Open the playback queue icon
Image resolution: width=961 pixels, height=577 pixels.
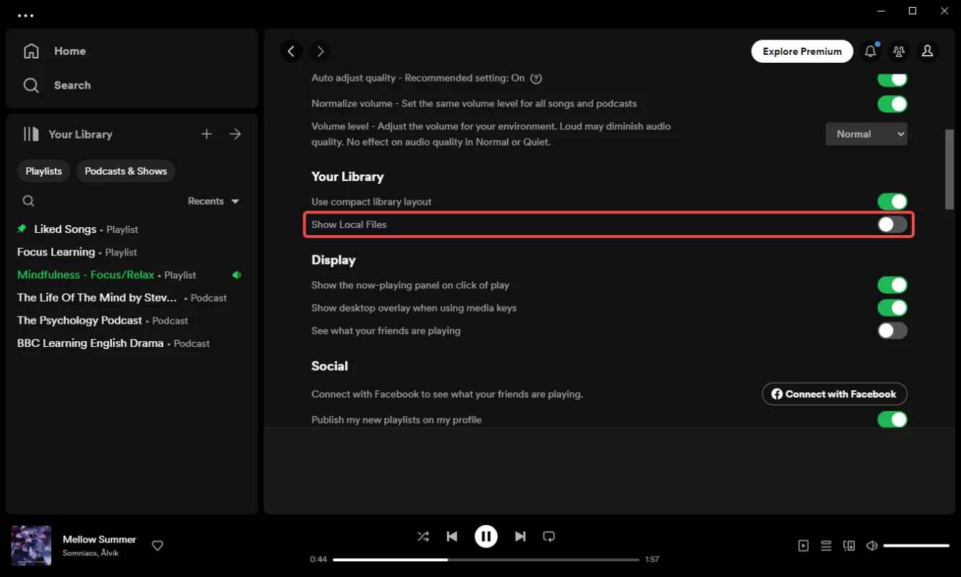pyautogui.click(x=826, y=546)
